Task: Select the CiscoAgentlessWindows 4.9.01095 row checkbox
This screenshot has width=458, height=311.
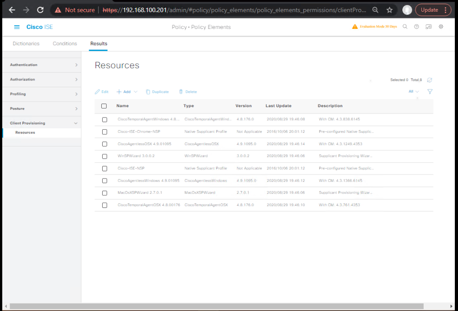Action: click(x=104, y=181)
